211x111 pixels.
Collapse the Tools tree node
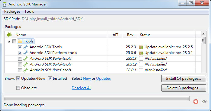[x=9, y=42]
